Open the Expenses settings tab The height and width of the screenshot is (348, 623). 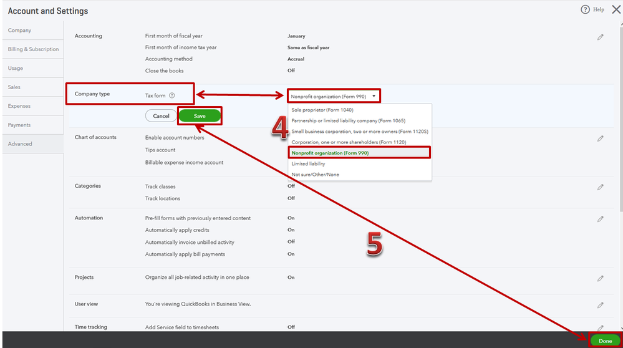[32, 106]
